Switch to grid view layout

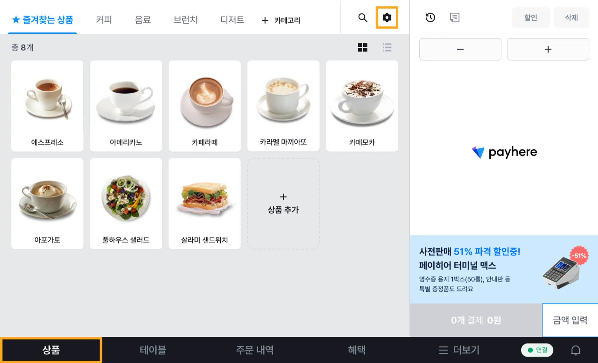pyautogui.click(x=362, y=47)
